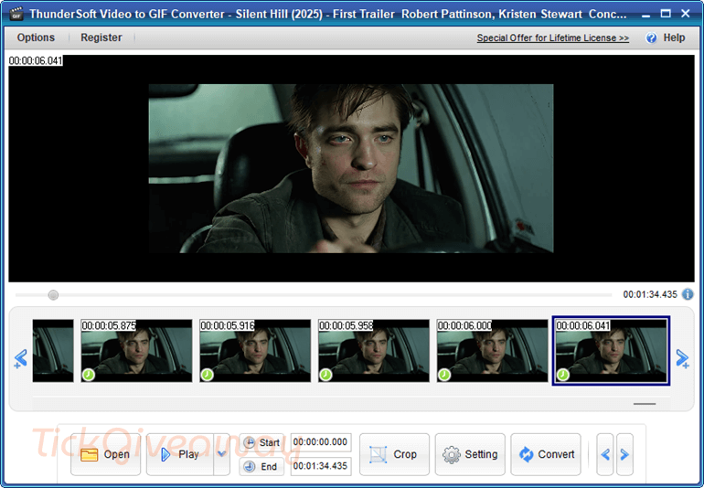Open the Crop tool
Viewport: 704px width, 488px height.
(x=394, y=454)
